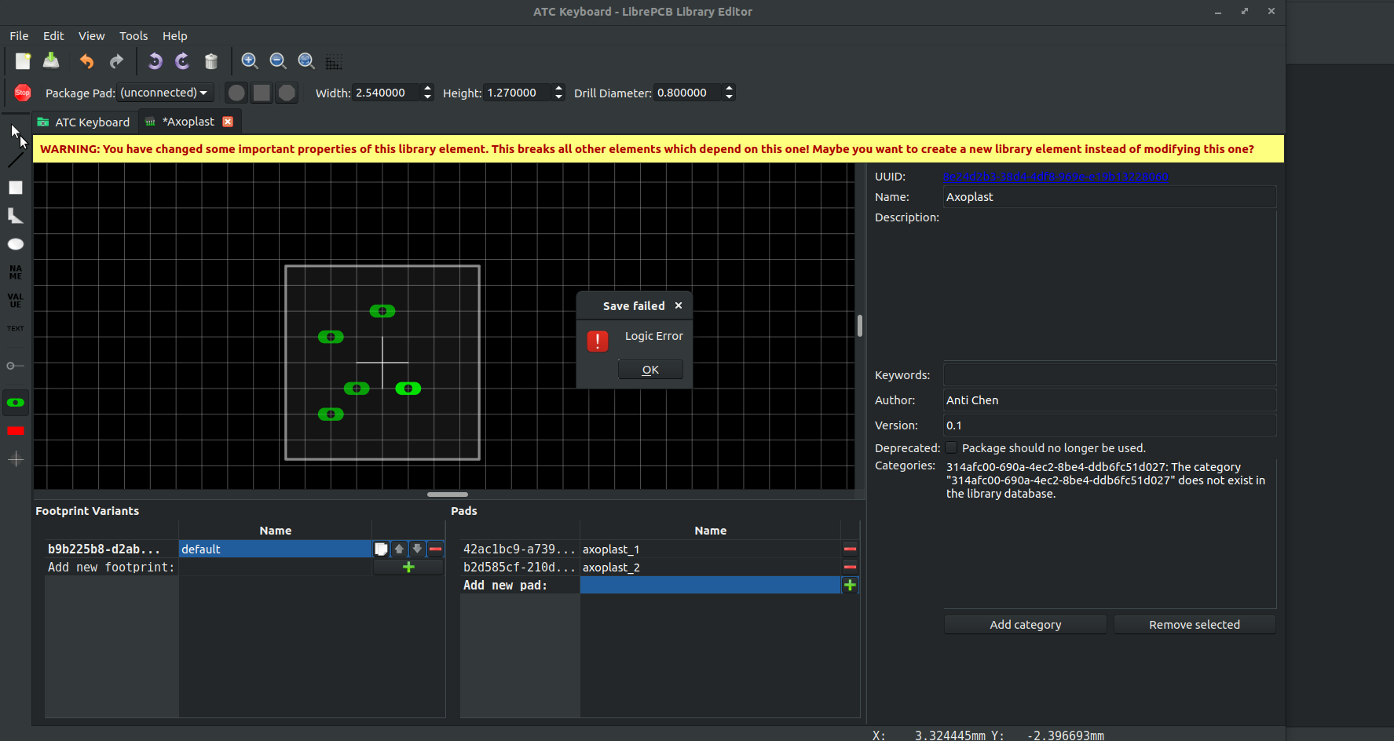Toggle the Deprecated package checkbox
The image size is (1394, 741).
pyautogui.click(x=951, y=447)
